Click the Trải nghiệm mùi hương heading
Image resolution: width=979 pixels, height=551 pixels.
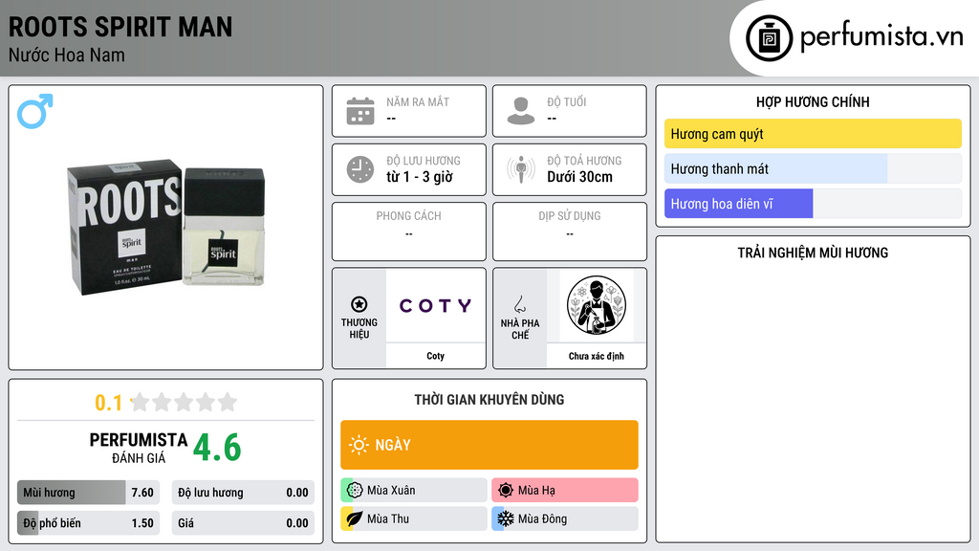[813, 253]
